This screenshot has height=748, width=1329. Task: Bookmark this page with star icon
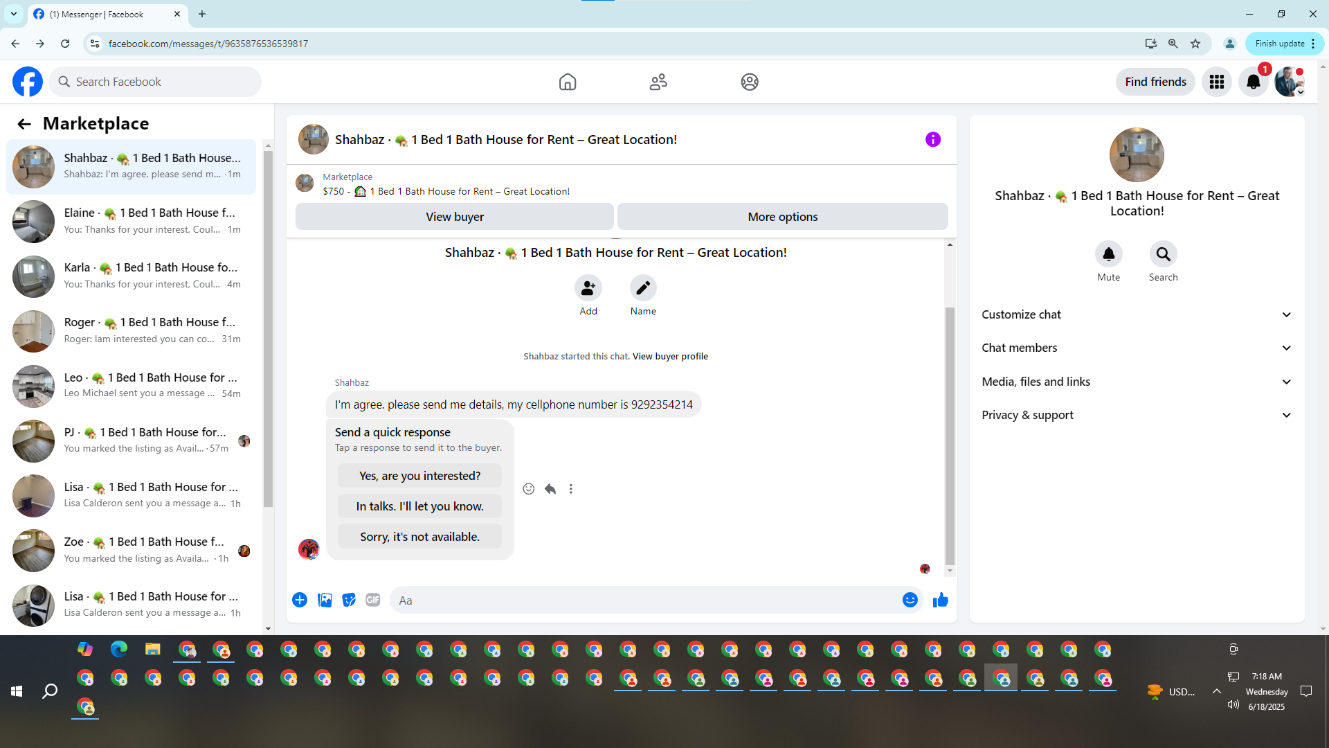pos(1195,44)
